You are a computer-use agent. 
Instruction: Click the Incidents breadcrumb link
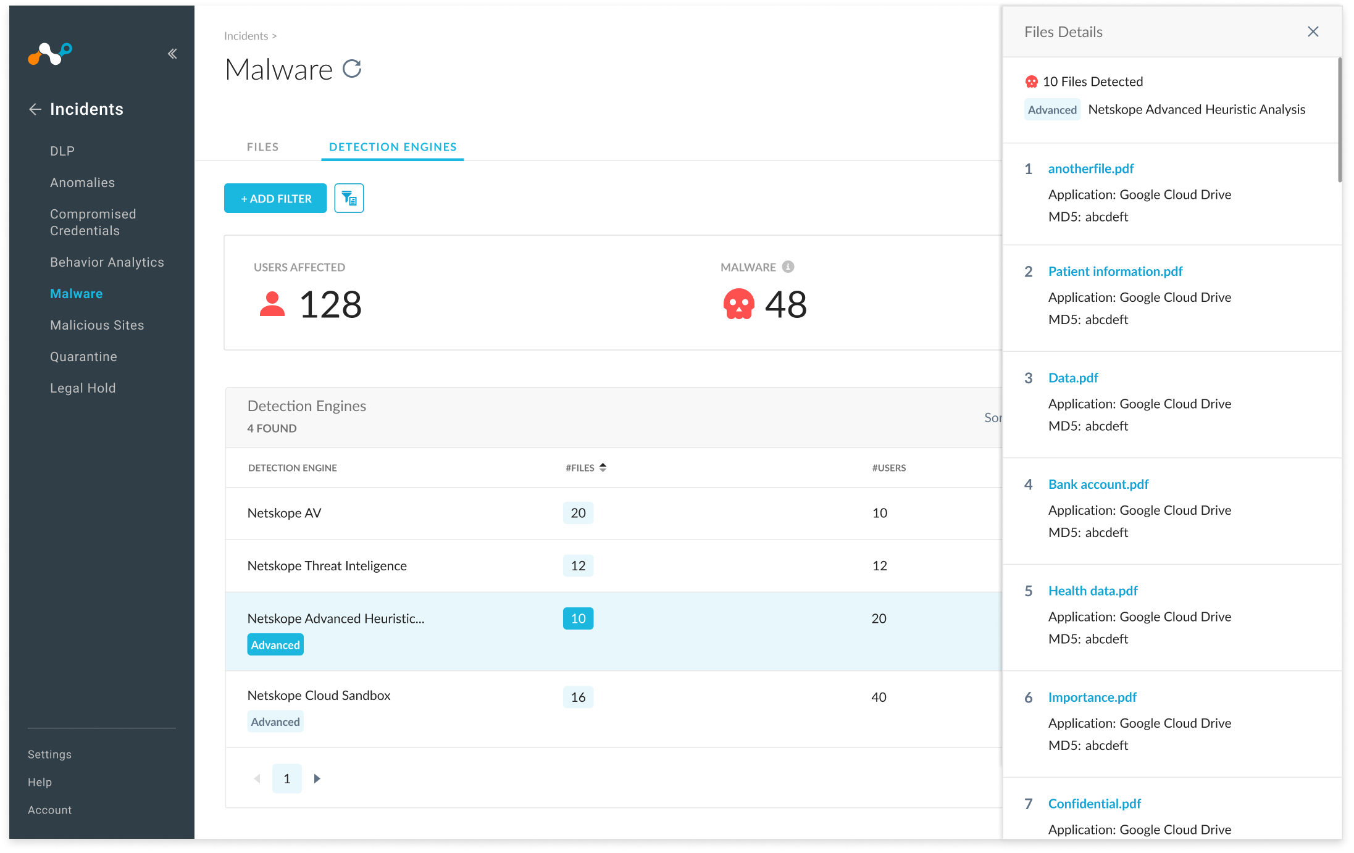tap(246, 36)
